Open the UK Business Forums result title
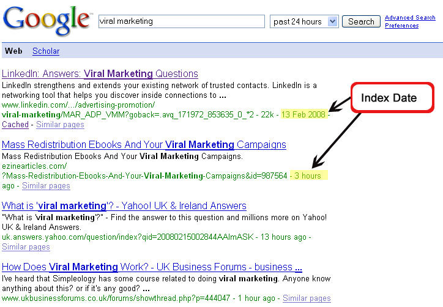This screenshot has height=307, width=443. (x=152, y=267)
